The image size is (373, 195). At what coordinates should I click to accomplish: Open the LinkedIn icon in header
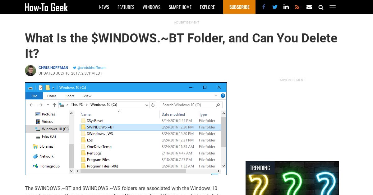coord(286,7)
